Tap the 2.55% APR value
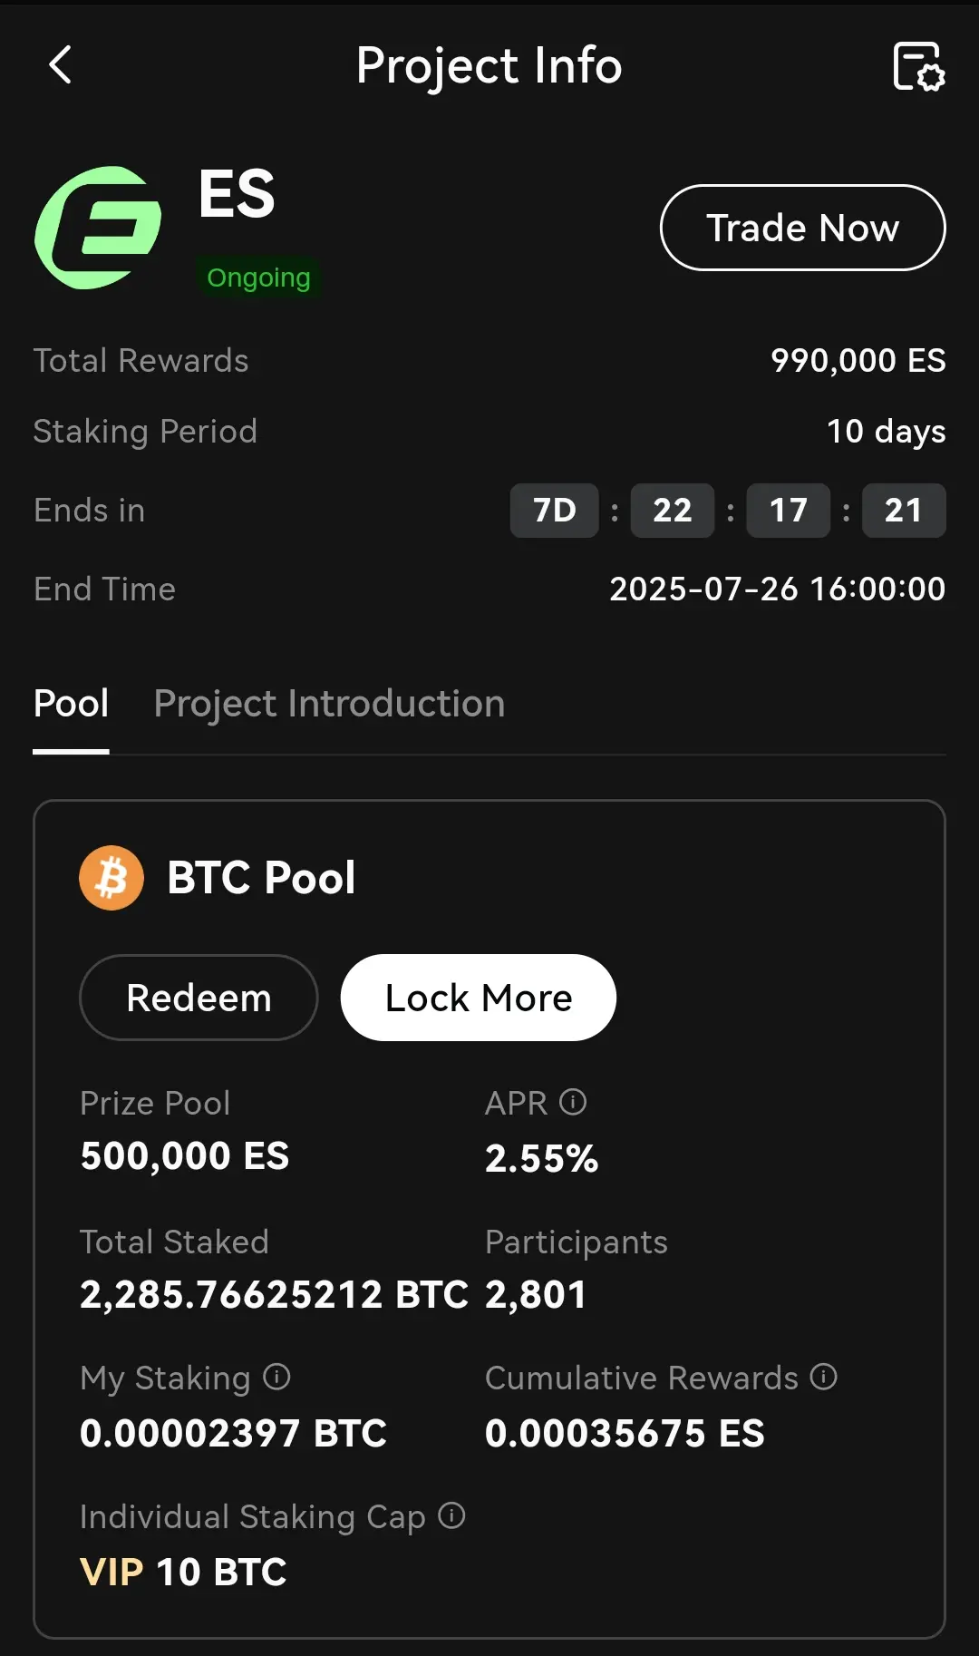 (542, 1159)
